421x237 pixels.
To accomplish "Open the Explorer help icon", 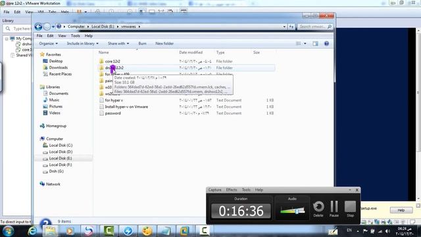I will (326, 43).
